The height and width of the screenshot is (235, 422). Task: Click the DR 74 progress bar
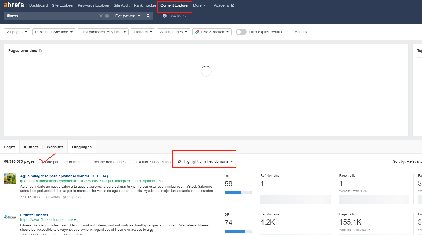tap(238, 231)
